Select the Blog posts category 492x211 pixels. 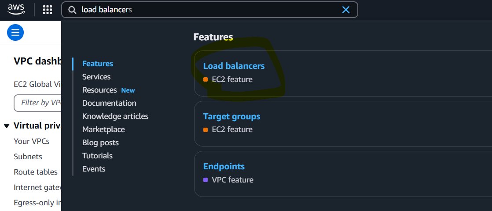pyautogui.click(x=100, y=143)
